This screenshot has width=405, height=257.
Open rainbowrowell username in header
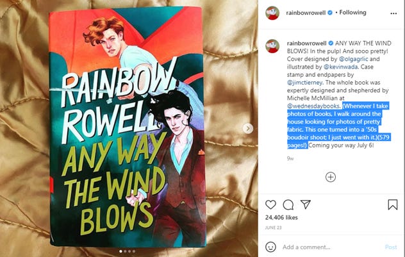click(306, 13)
